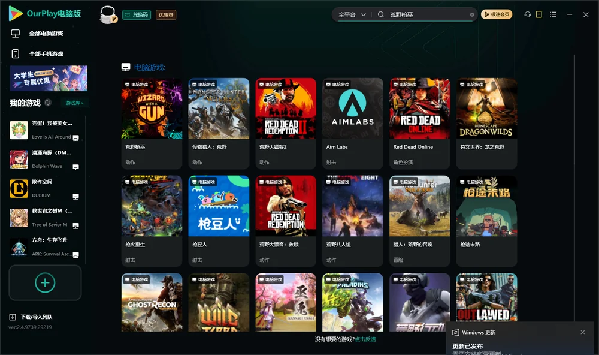Open the Ghost Recon game card
Image resolution: width=599 pixels, height=355 pixels.
coord(152,302)
